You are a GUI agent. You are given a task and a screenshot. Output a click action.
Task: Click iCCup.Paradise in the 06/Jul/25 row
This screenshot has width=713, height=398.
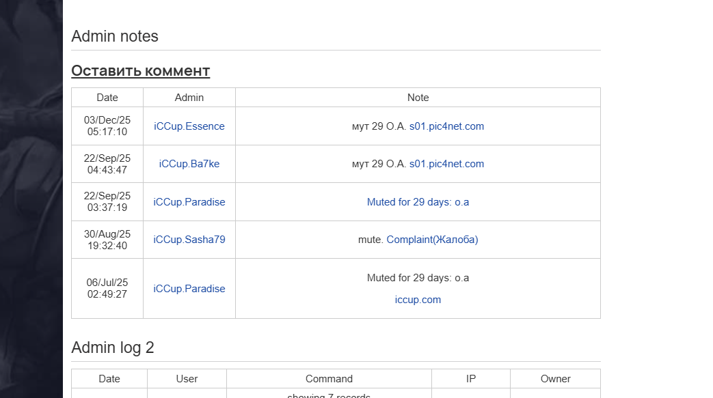point(189,289)
